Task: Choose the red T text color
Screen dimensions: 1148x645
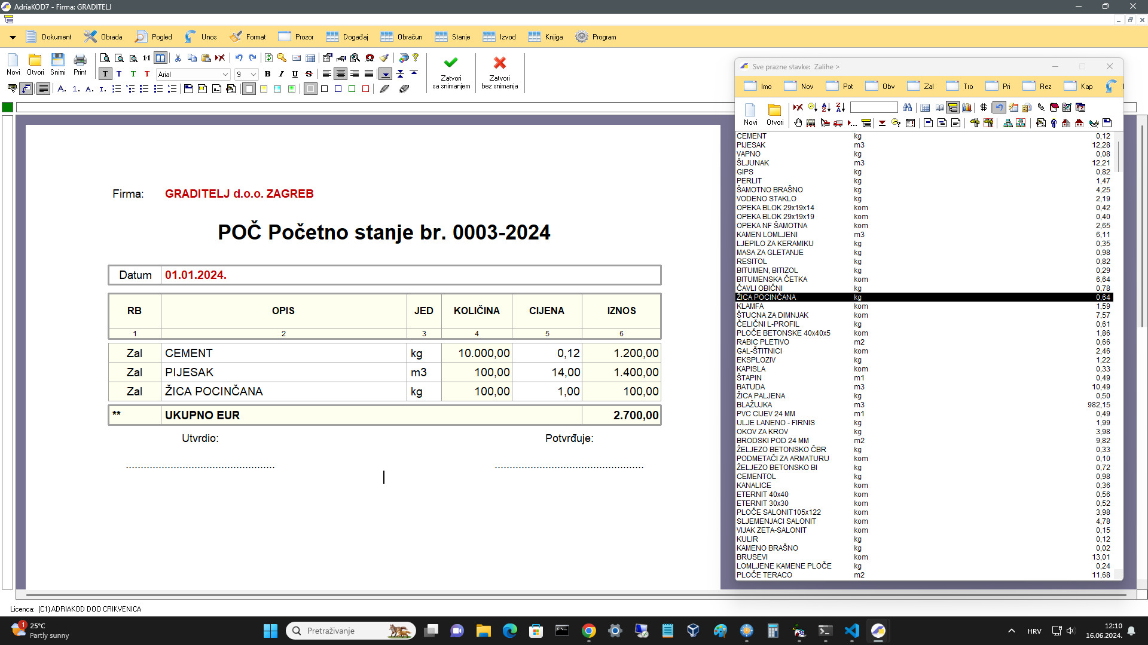Action: click(x=147, y=74)
